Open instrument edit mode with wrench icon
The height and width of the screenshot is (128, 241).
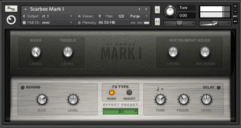(11, 9)
